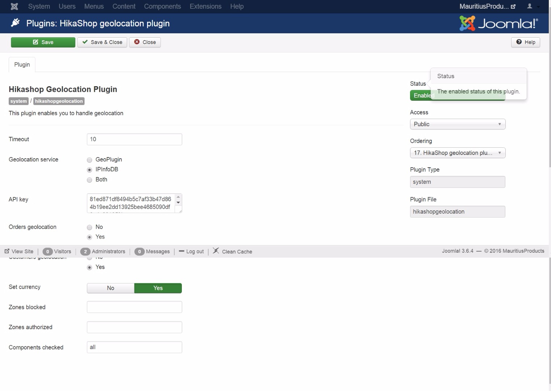Click the Help toolbar button
Viewport: 551px width, 391px height.
[526, 42]
